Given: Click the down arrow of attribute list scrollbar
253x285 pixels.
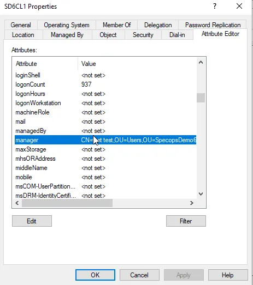Looking at the screenshot, I should (x=201, y=194).
